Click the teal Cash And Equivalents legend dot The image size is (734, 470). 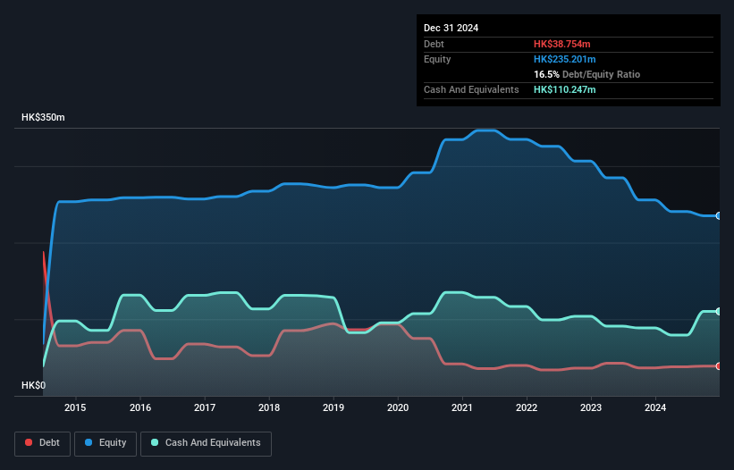pyautogui.click(x=155, y=442)
